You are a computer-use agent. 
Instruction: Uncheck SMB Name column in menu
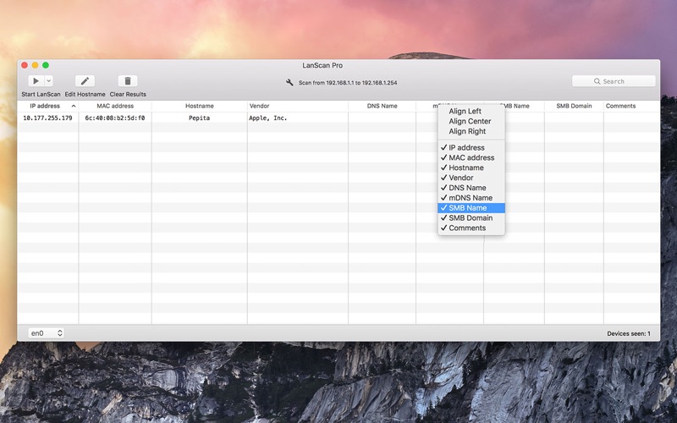click(x=467, y=208)
